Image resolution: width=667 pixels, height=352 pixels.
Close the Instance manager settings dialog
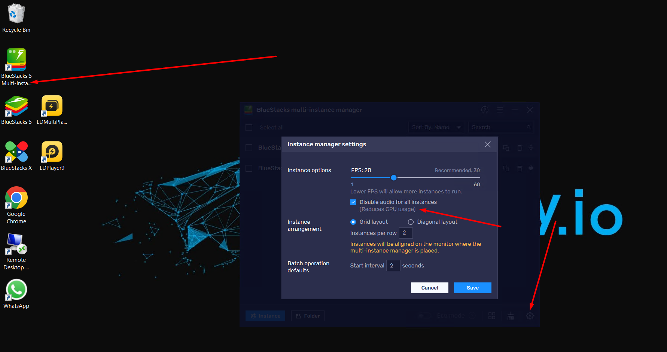(487, 144)
